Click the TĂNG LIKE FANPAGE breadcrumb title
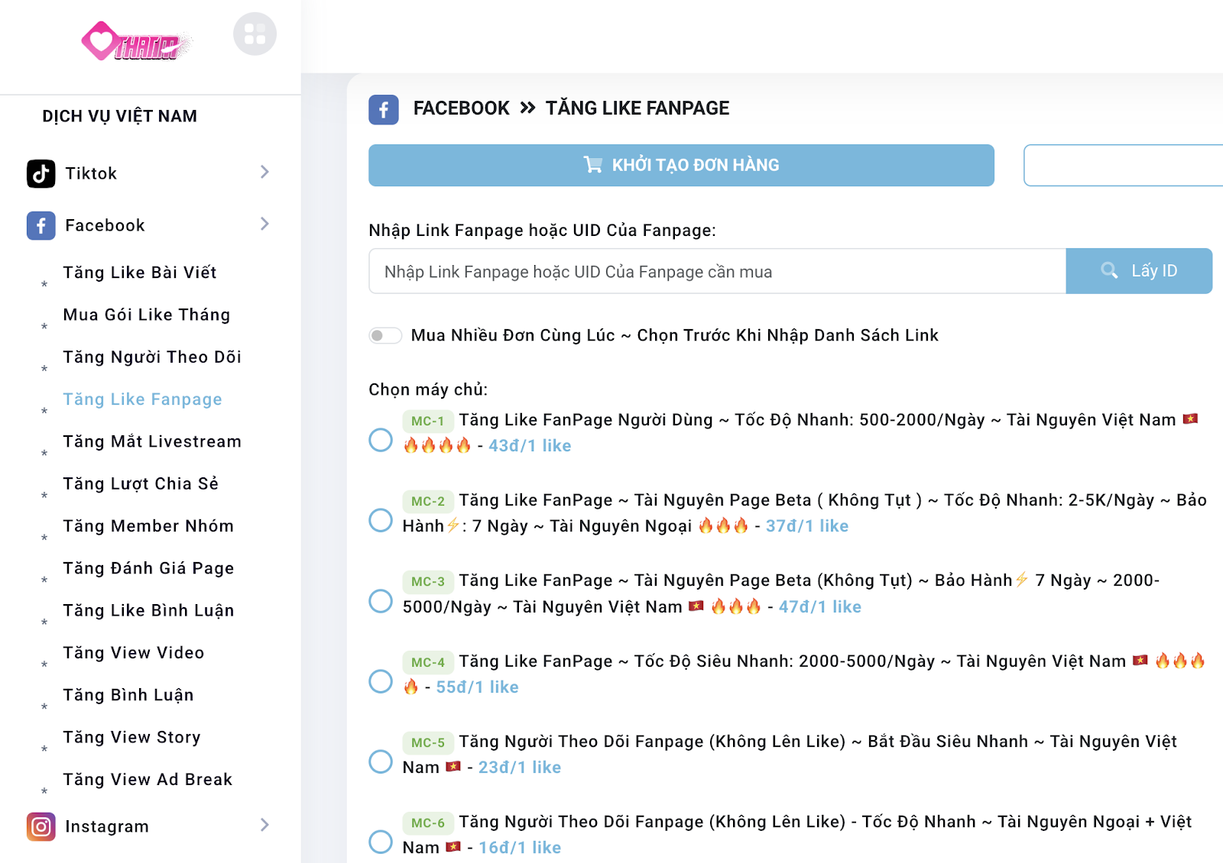 pyautogui.click(x=637, y=108)
